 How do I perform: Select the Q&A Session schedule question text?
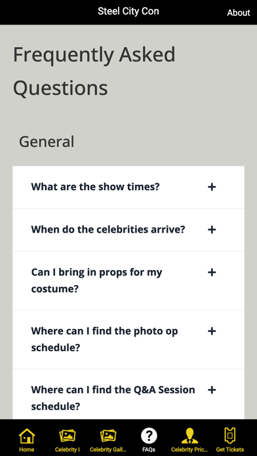pyautogui.click(x=113, y=398)
